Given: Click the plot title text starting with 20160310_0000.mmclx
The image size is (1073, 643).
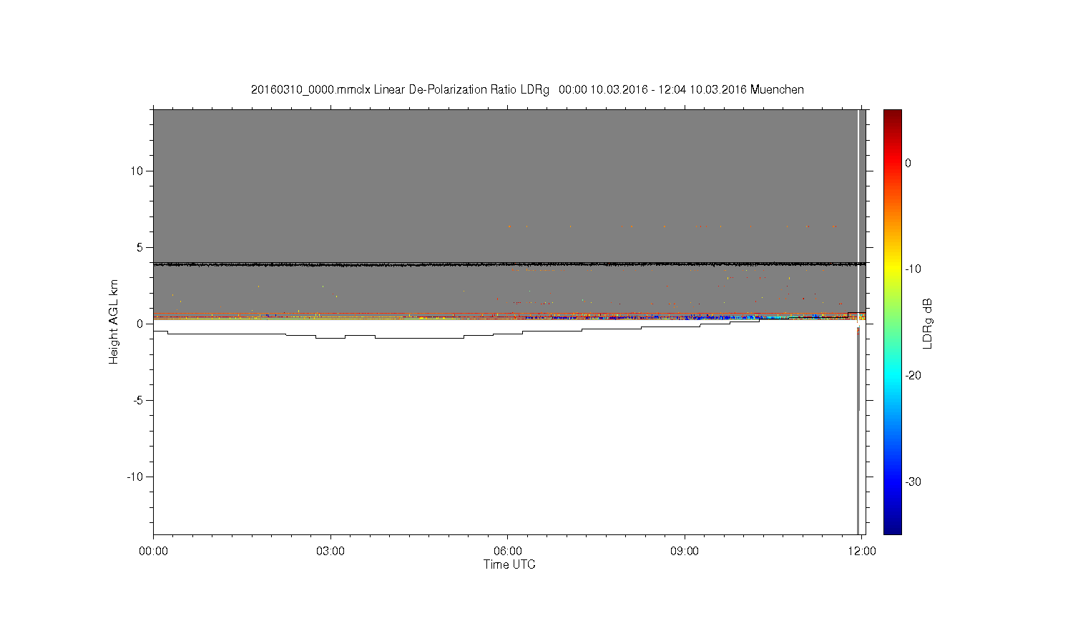Looking at the screenshot, I should click(527, 89).
